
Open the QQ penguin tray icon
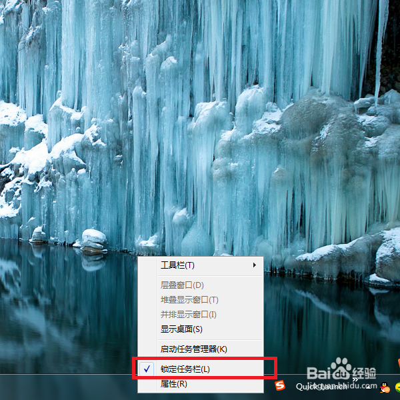click(385, 387)
